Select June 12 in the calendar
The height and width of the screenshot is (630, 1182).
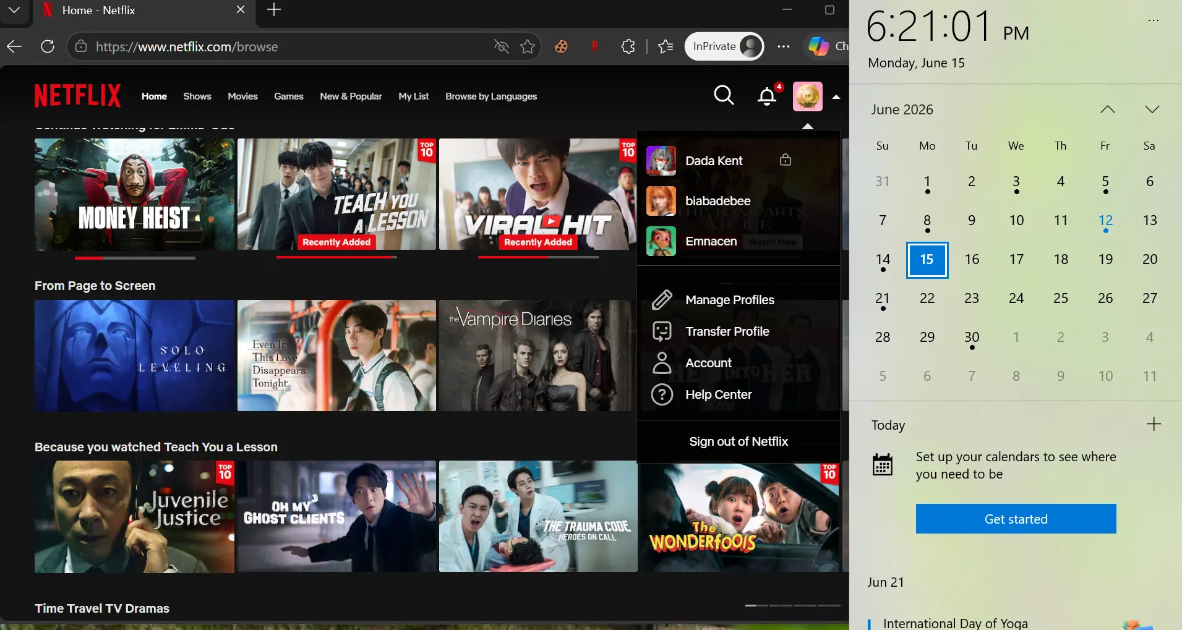tap(1105, 221)
